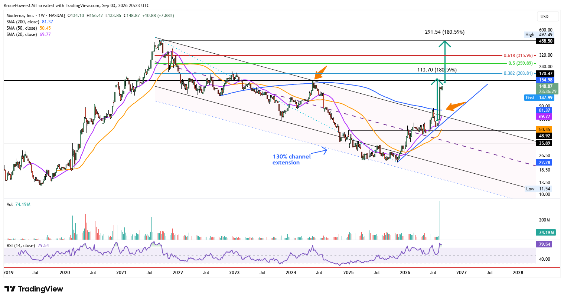The height and width of the screenshot is (300, 564).
Task: Click the 18.50 price axis value
Action: [x=545, y=170]
